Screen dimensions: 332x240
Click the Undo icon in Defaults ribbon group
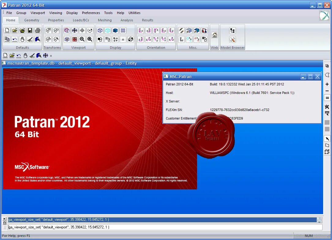[15, 39]
